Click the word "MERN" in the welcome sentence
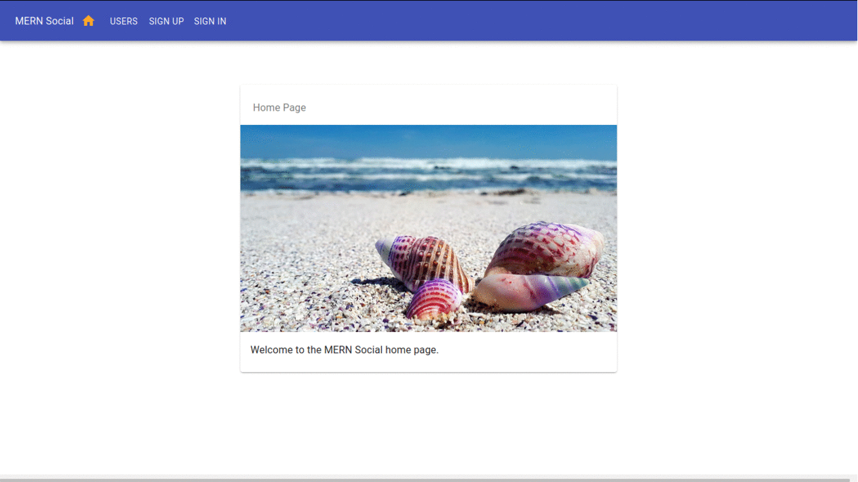The image size is (858, 482). (338, 350)
